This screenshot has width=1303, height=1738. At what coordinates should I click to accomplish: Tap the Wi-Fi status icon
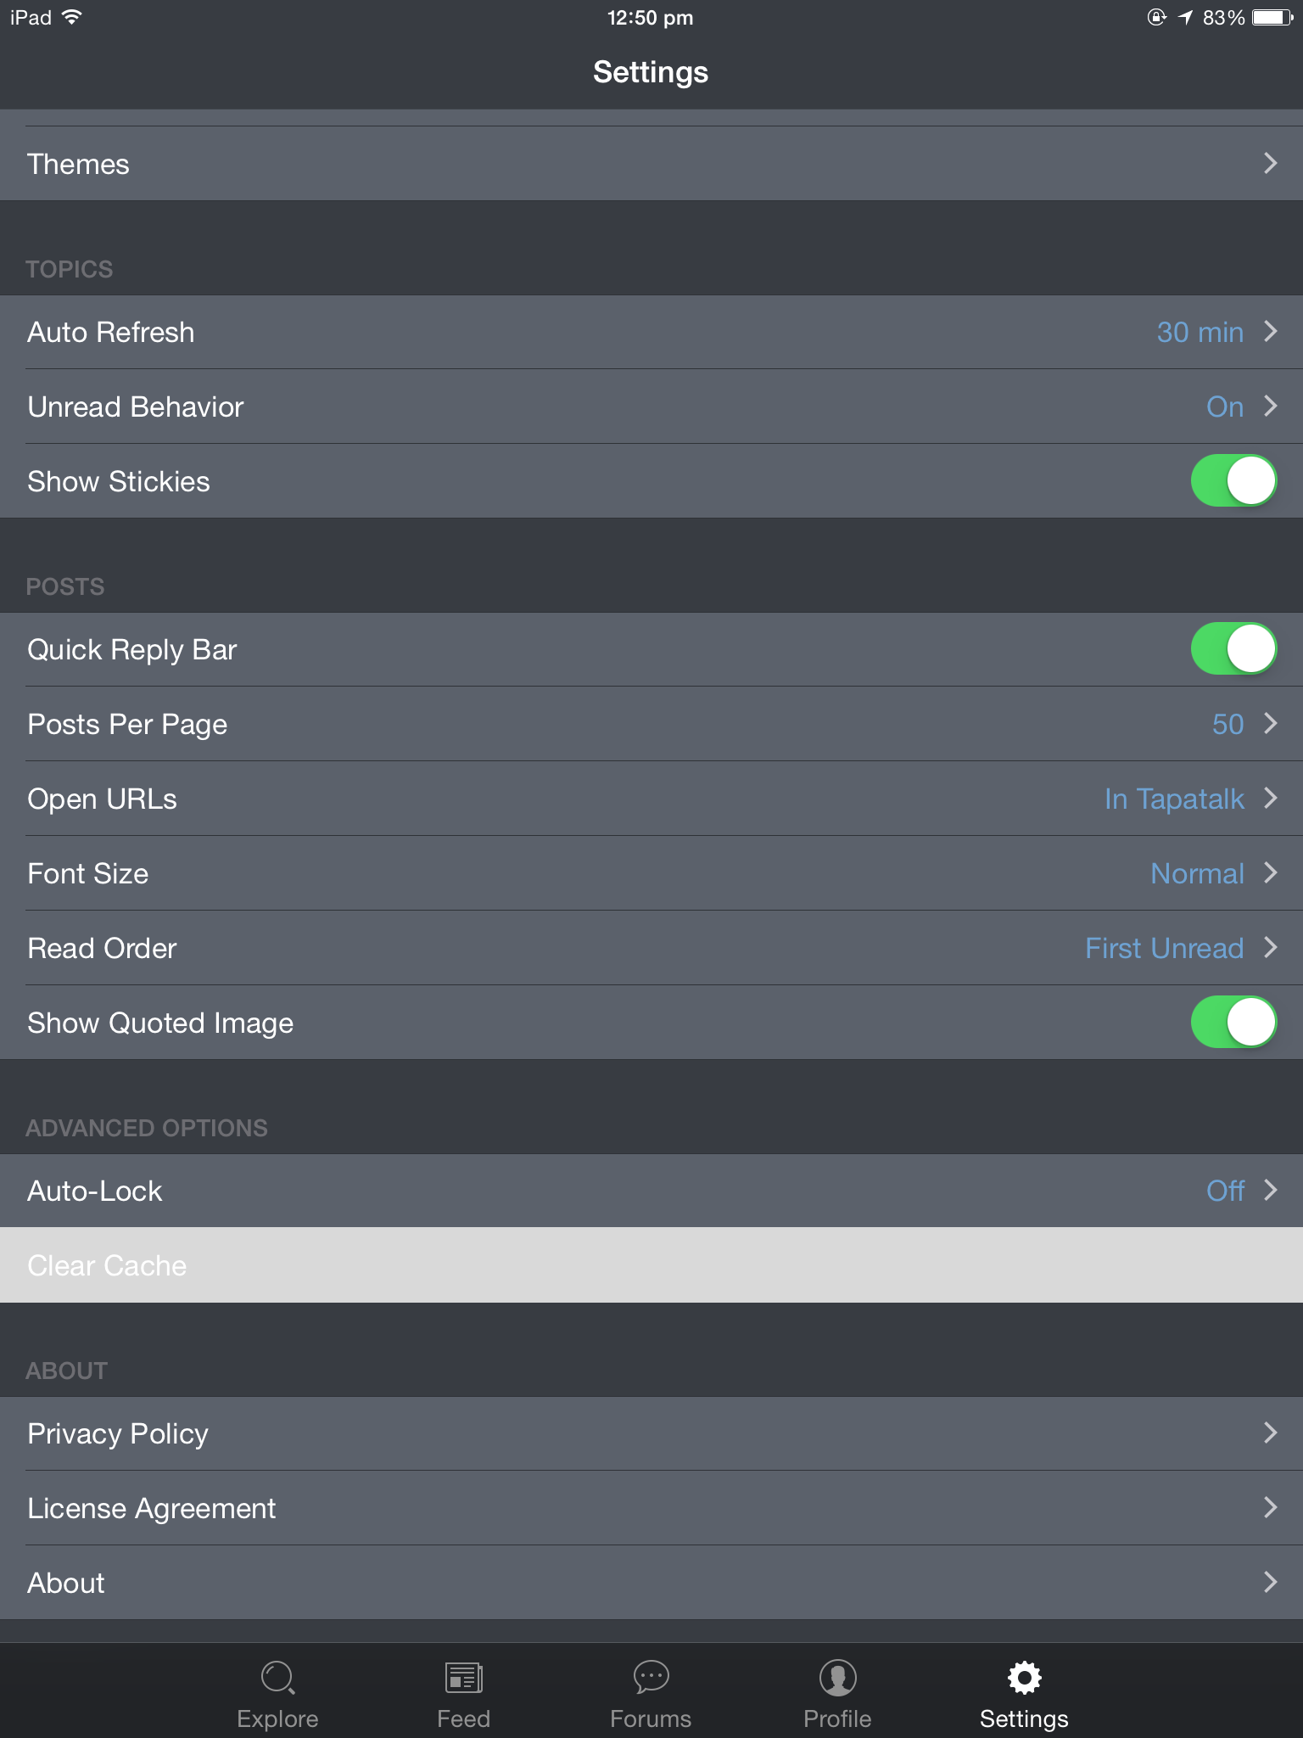(72, 17)
